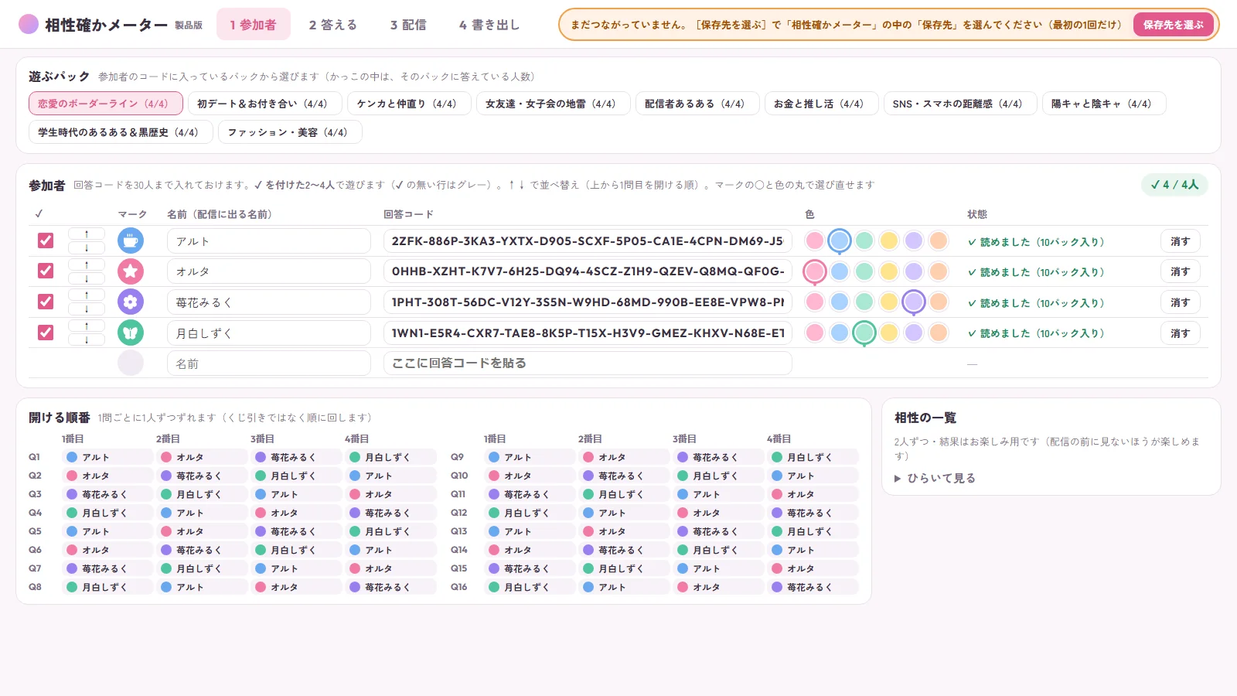The width and height of the screenshot is (1237, 696).
Task: Switch to the 3 配信 tab
Action: pyautogui.click(x=408, y=25)
